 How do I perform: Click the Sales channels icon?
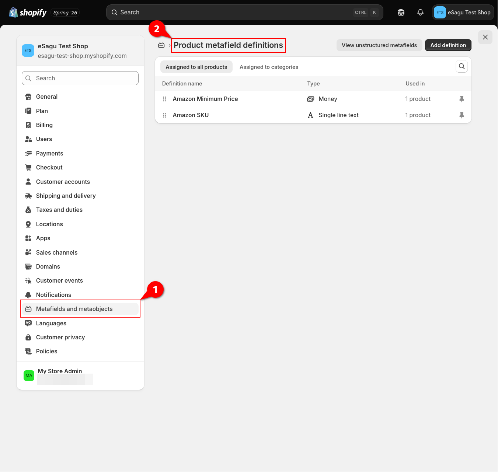pyautogui.click(x=28, y=252)
